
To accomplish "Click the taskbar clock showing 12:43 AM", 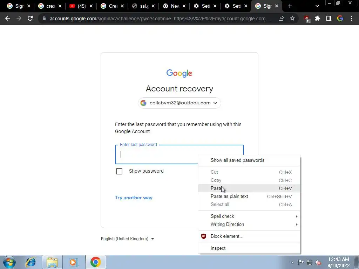I will tap(339, 262).
